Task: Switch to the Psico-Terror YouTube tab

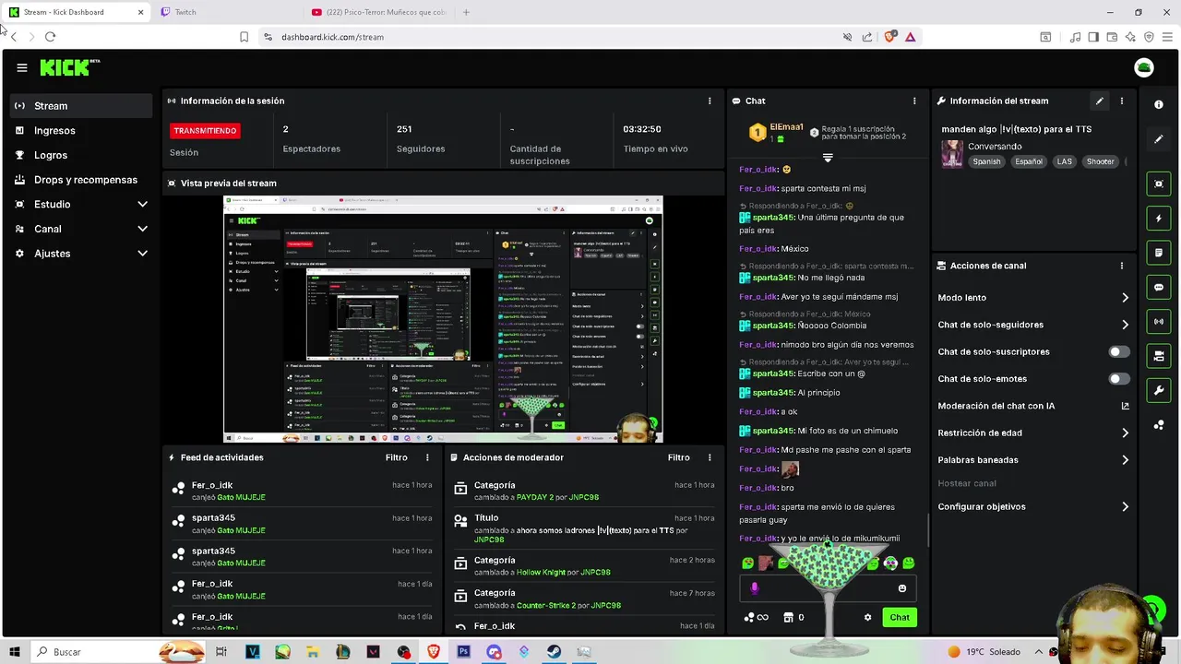Action: pyautogui.click(x=378, y=12)
